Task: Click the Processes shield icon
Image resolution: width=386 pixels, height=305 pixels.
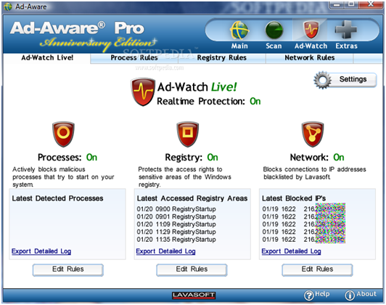Action: point(63,134)
